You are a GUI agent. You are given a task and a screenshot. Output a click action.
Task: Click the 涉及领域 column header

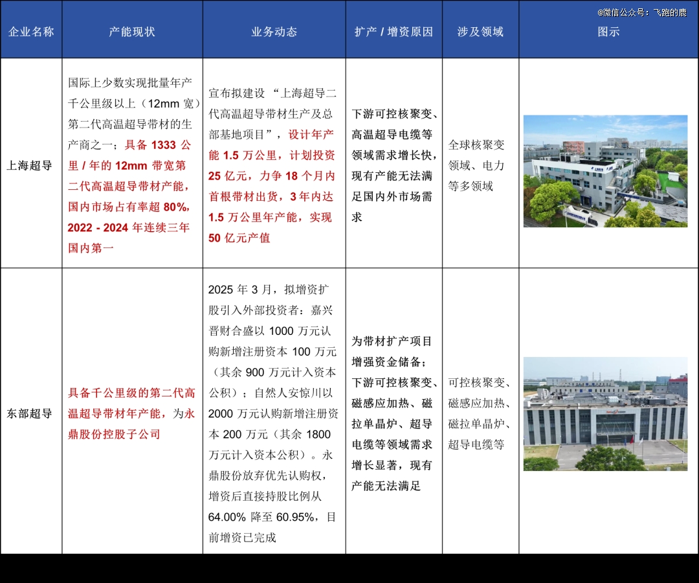(480, 32)
